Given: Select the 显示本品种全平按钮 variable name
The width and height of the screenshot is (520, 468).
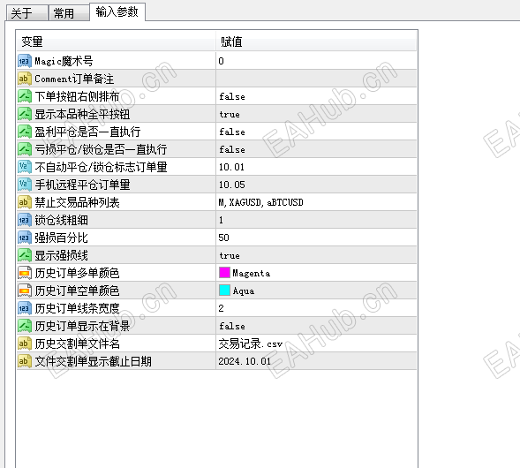Looking at the screenshot, I should [82, 114].
